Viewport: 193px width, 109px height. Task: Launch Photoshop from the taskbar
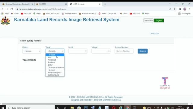86,108
